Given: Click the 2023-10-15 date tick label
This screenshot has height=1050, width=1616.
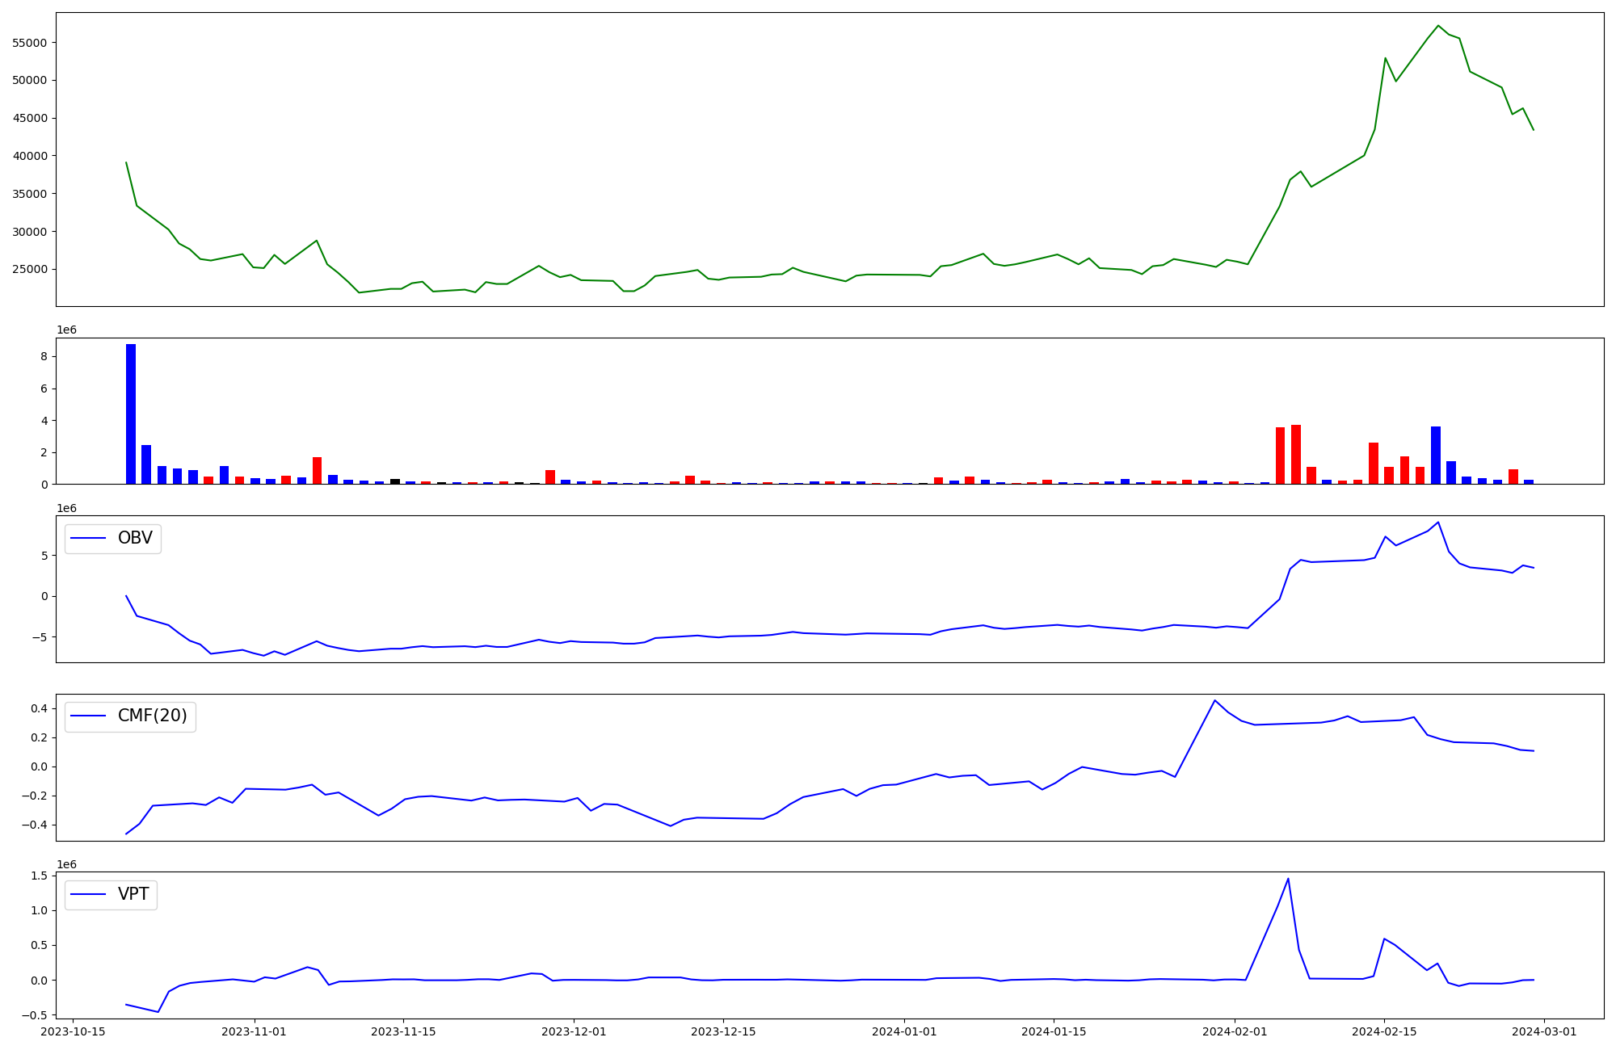Looking at the screenshot, I should 73,1031.
